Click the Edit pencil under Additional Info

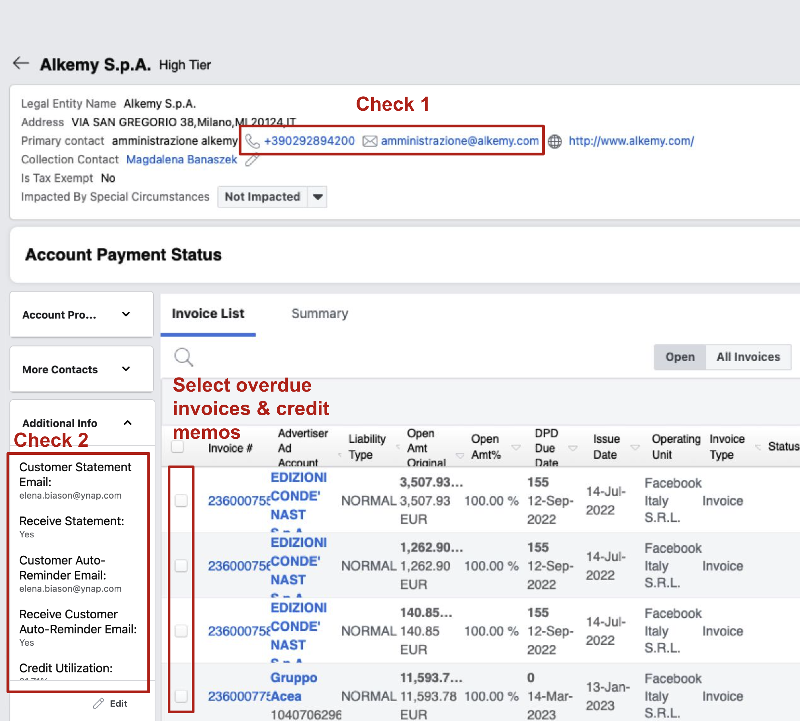(99, 703)
